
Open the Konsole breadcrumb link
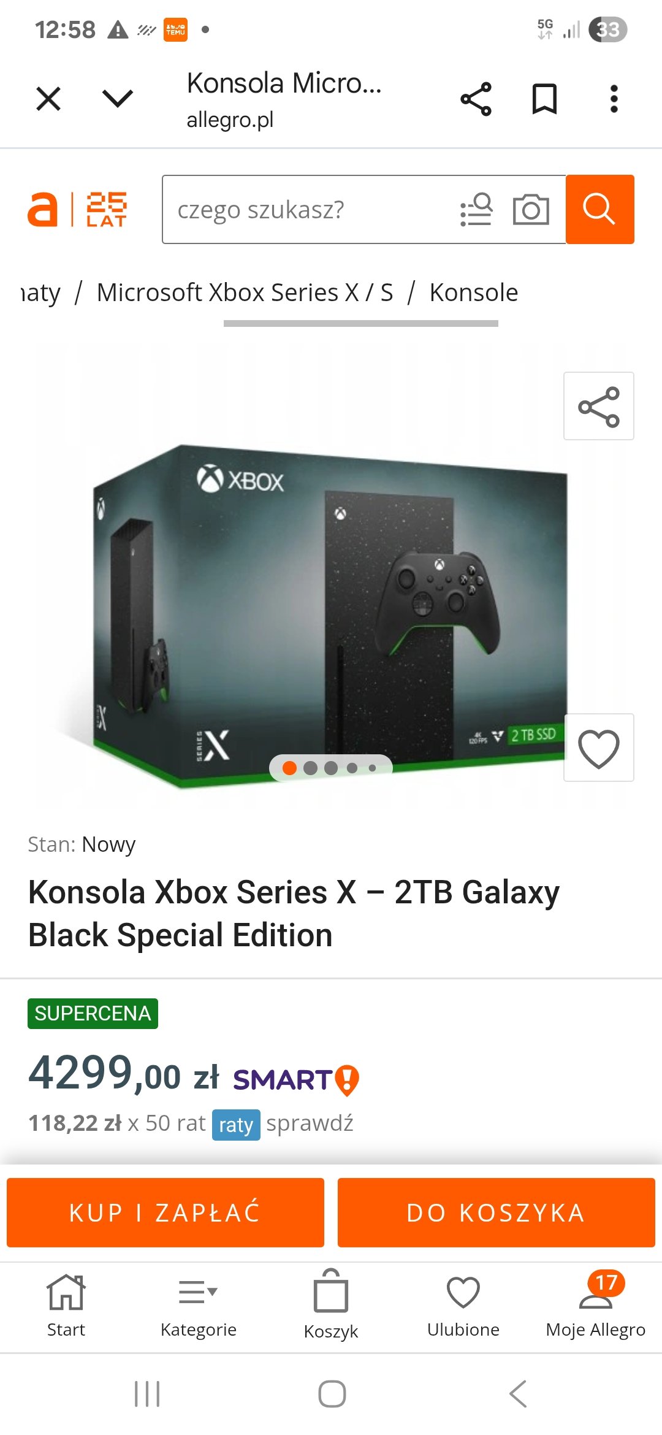pos(473,293)
